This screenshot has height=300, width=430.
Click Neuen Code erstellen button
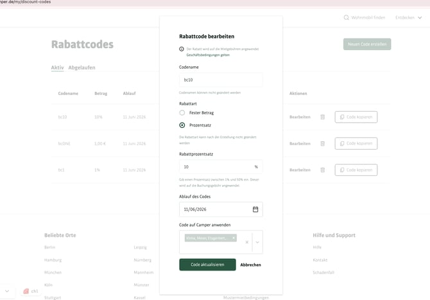coord(367,44)
